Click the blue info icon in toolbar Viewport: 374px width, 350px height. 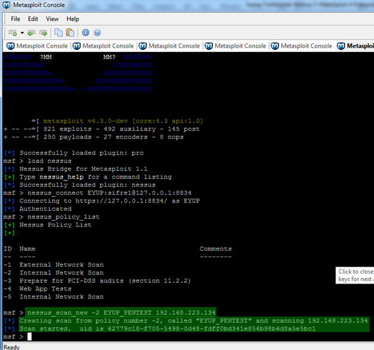pos(86,32)
